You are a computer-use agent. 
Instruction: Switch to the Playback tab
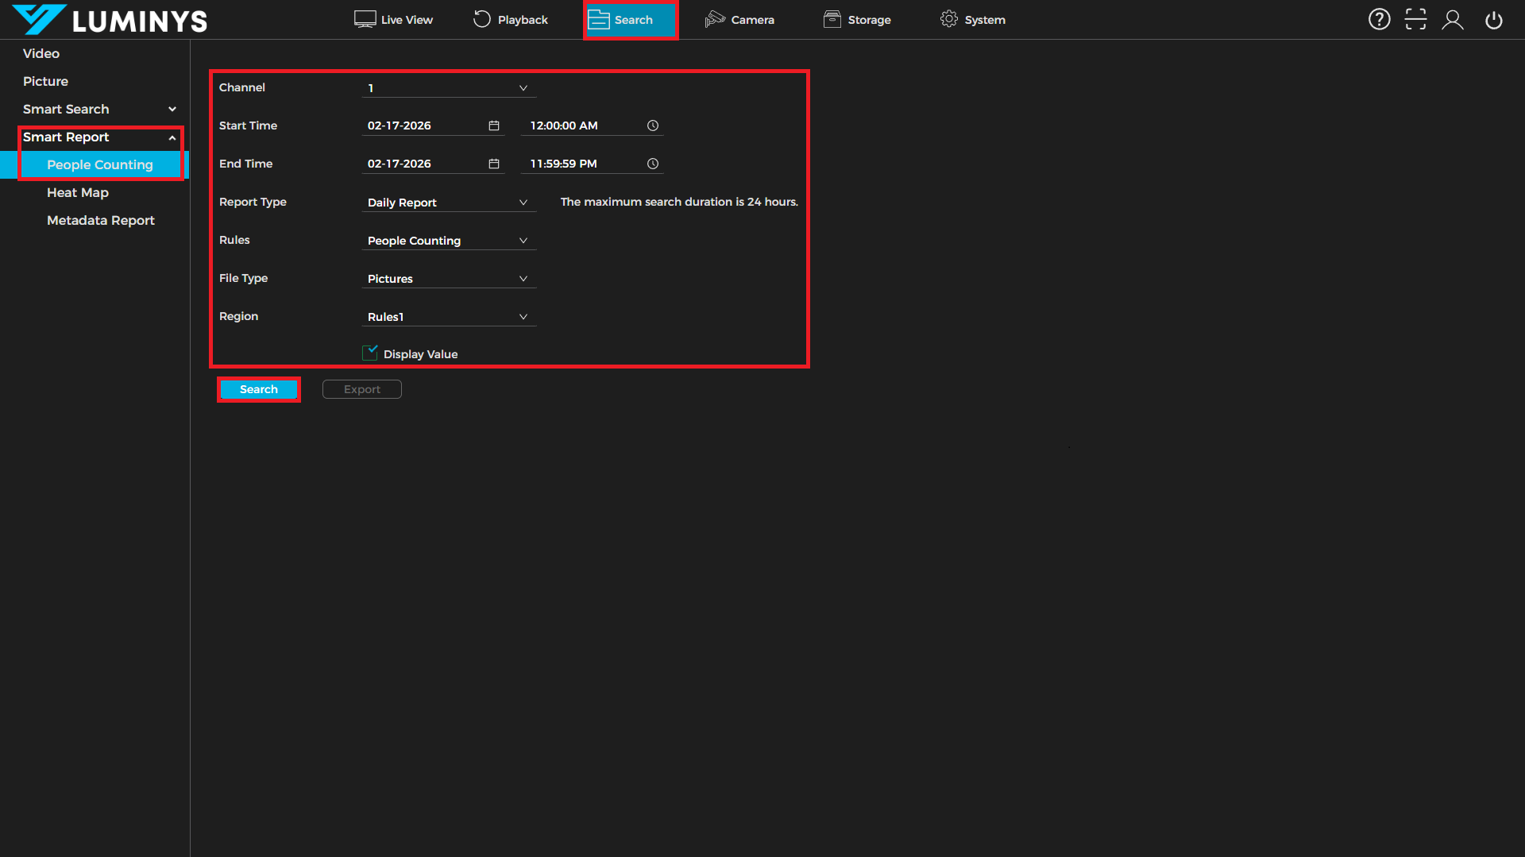(511, 20)
